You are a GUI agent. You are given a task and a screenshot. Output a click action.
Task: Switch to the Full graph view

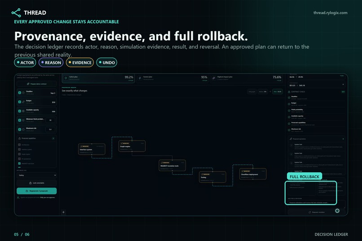tap(252, 92)
